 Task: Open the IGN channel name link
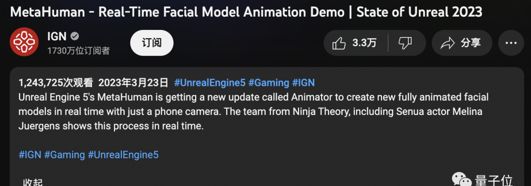point(57,36)
